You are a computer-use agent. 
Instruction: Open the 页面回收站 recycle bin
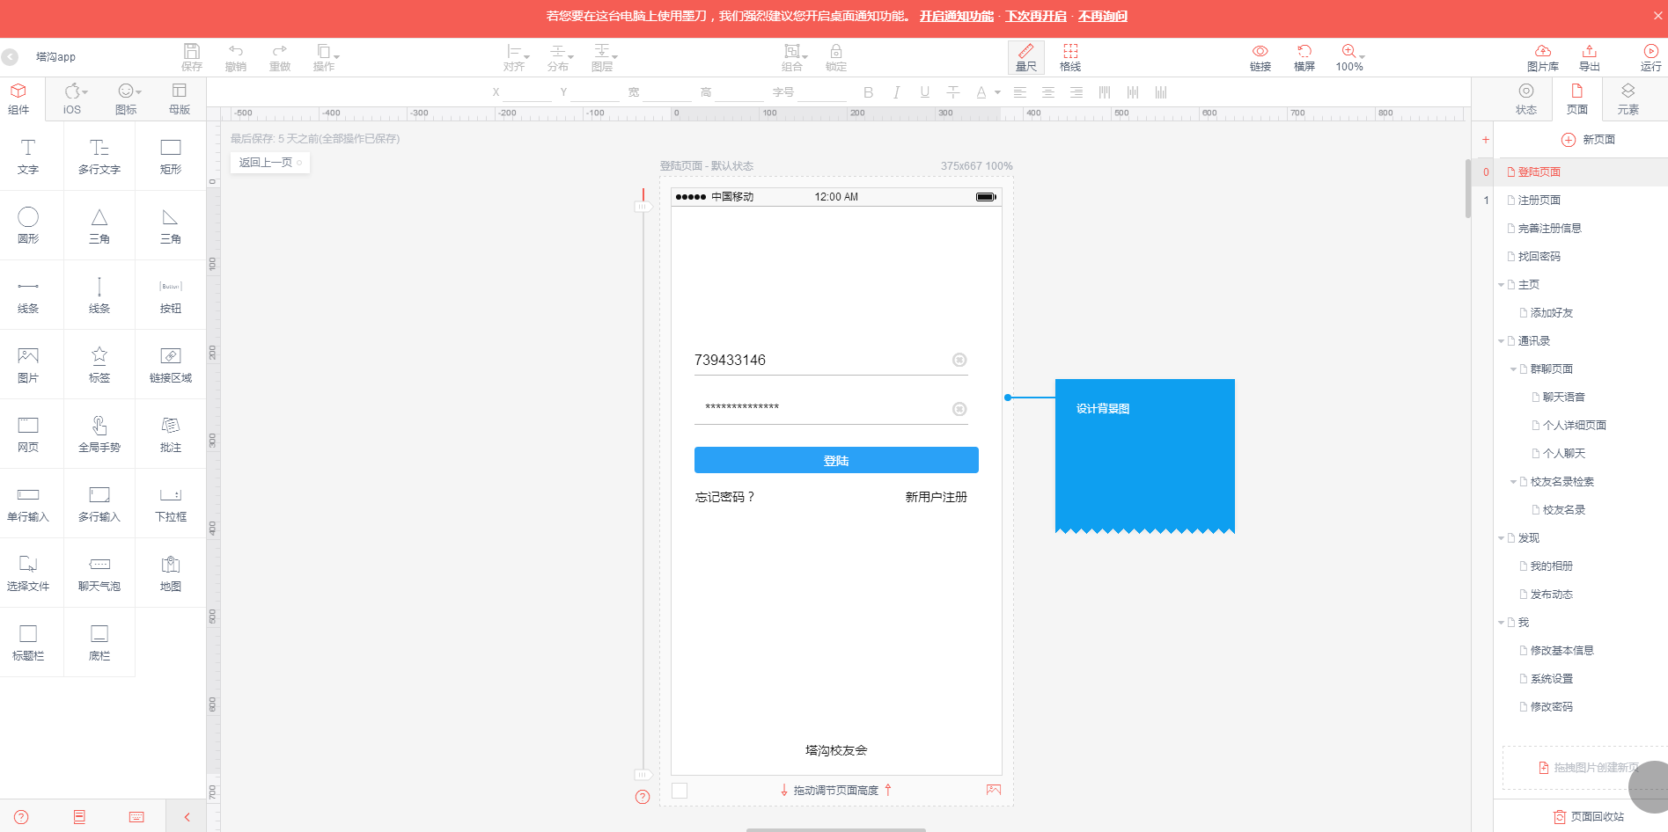click(x=1590, y=816)
